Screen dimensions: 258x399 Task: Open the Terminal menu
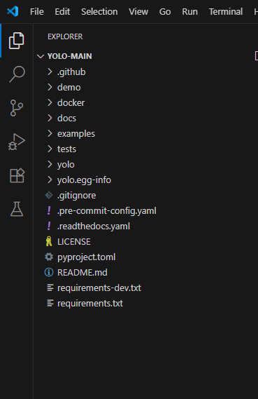(x=226, y=12)
